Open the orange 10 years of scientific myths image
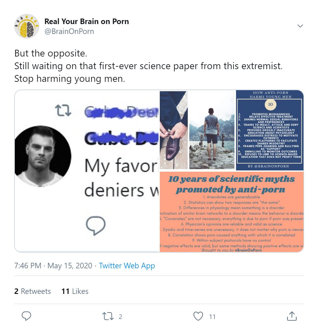This screenshot has width=318, height=331. (231, 212)
